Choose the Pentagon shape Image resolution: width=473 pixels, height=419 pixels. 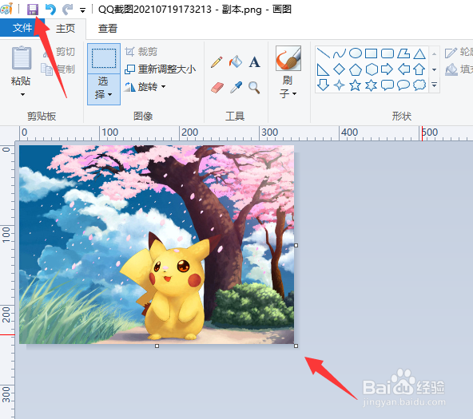(356, 69)
